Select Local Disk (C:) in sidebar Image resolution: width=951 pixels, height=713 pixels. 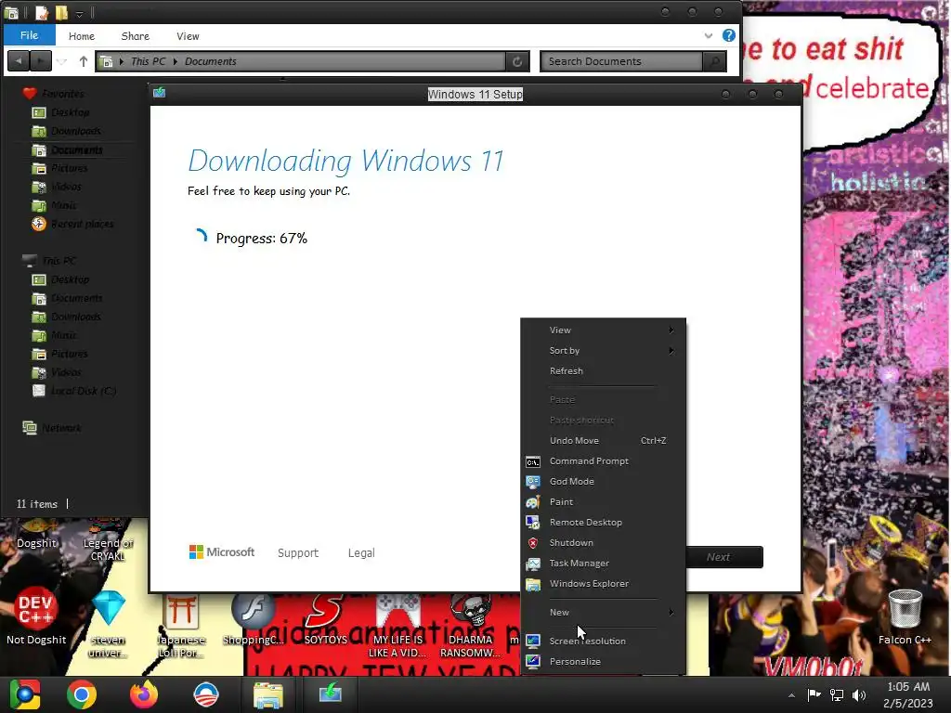point(83,391)
